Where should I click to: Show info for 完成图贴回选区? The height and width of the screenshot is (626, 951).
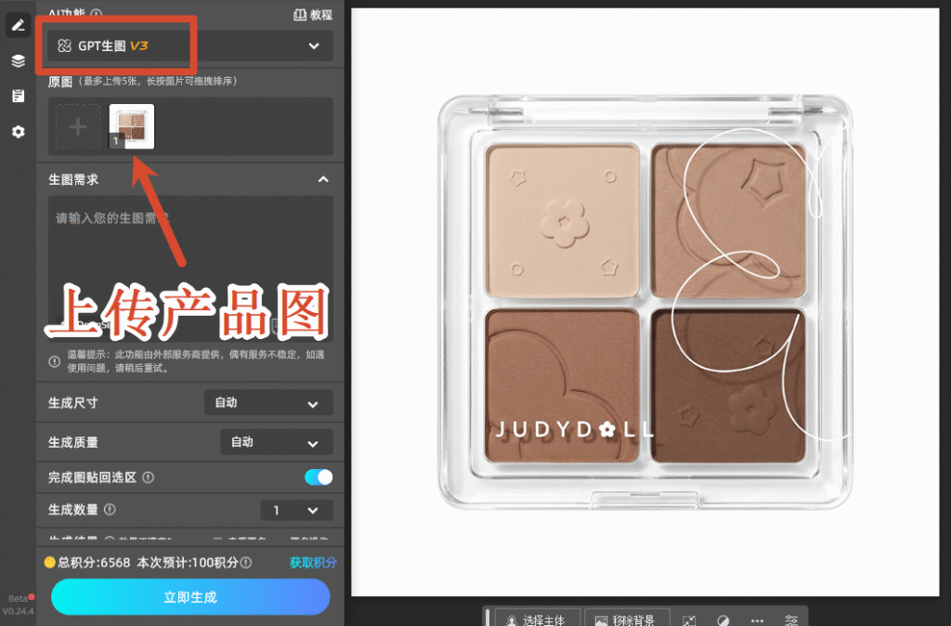(x=148, y=477)
